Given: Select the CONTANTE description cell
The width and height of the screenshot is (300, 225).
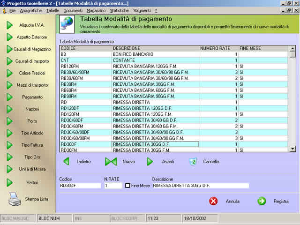Looking at the screenshot, I should click(155, 60).
